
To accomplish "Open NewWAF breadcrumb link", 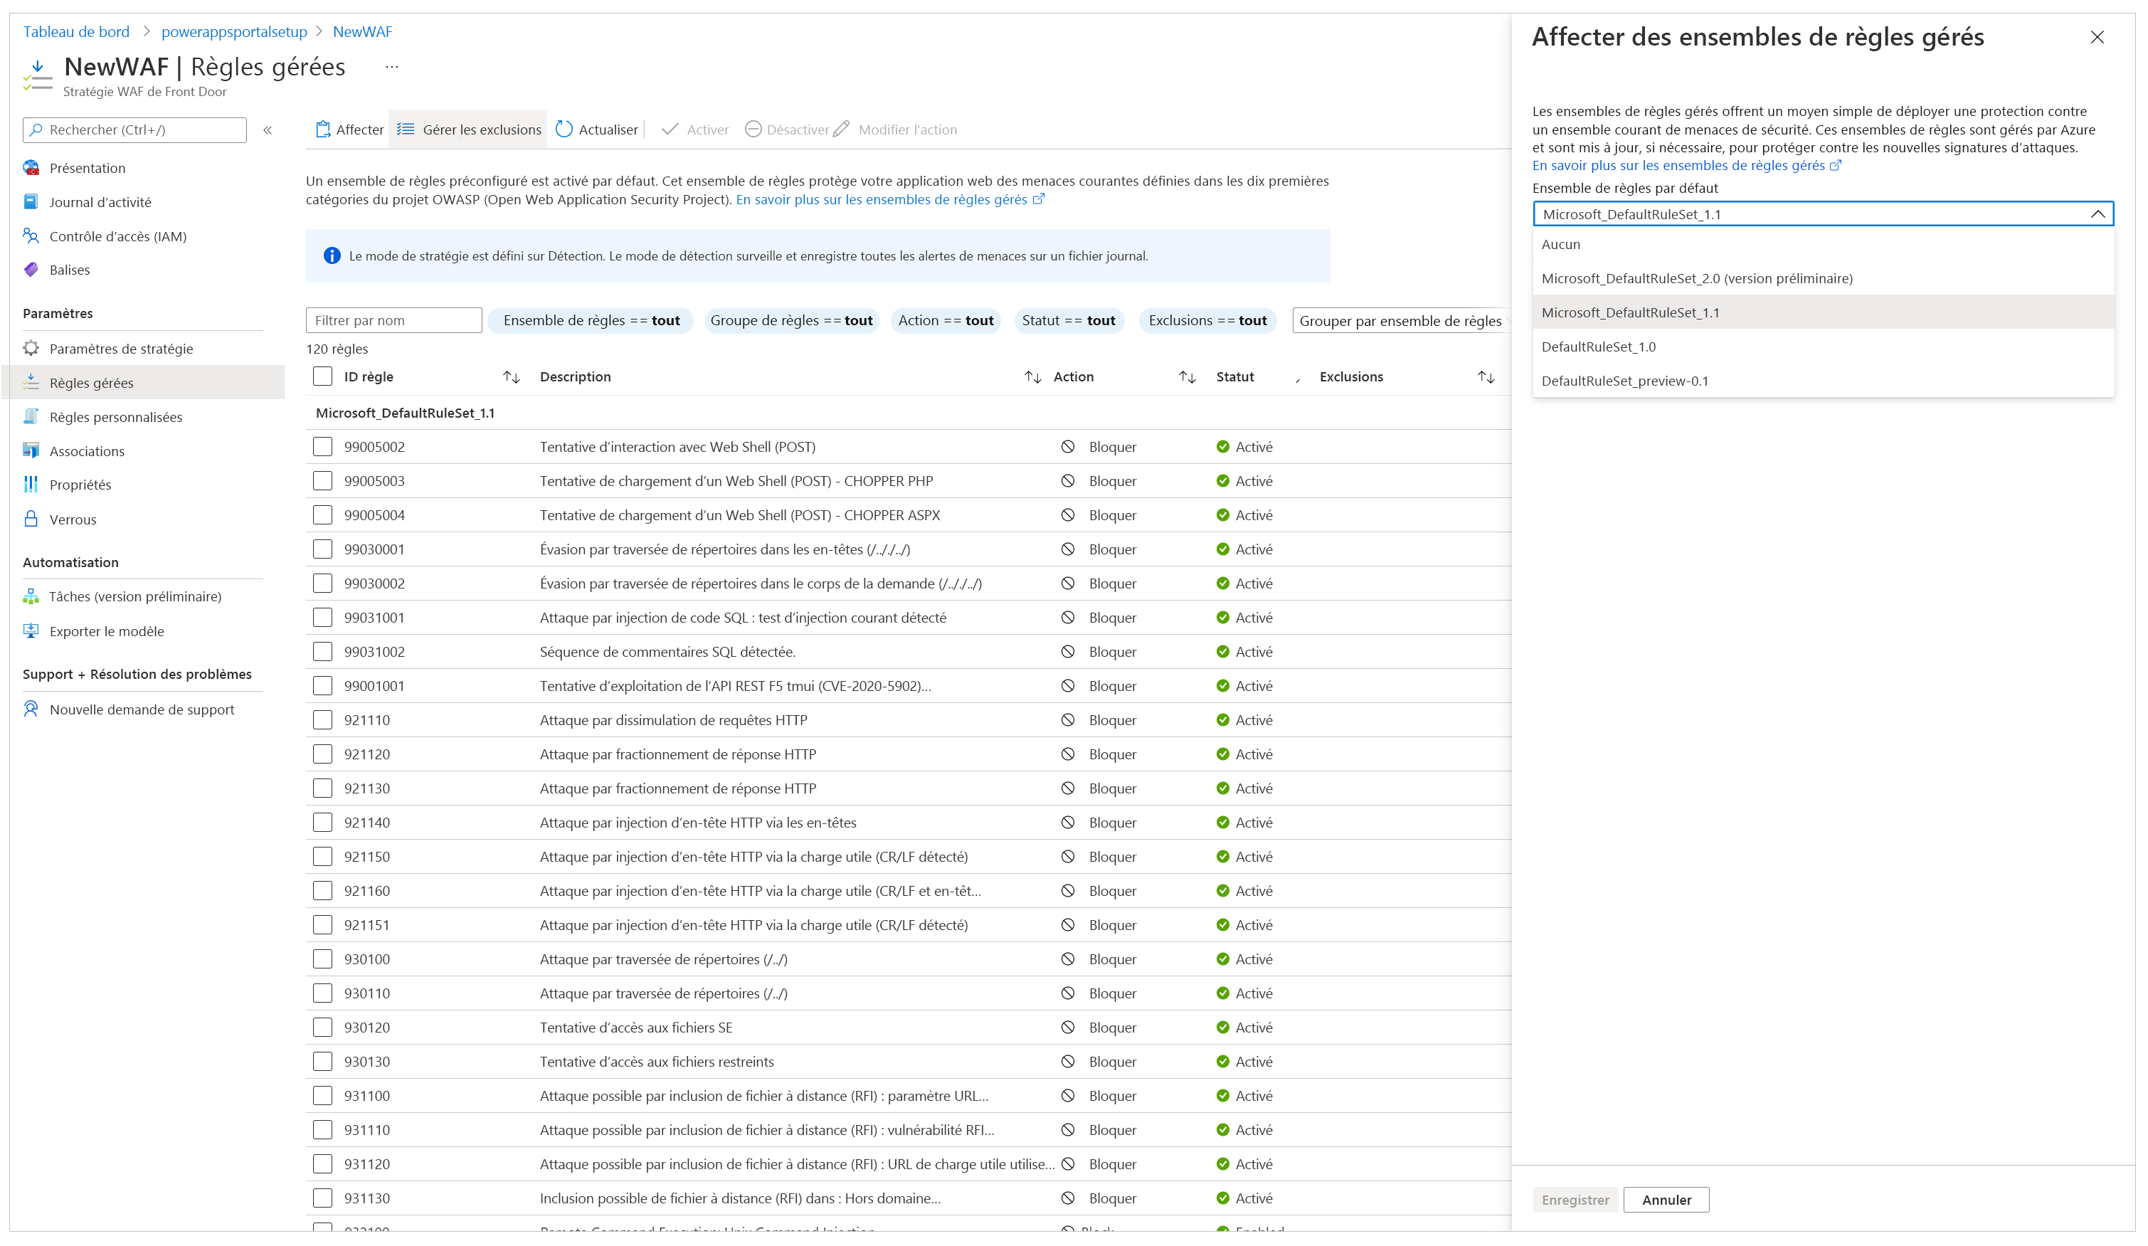I will (x=362, y=31).
